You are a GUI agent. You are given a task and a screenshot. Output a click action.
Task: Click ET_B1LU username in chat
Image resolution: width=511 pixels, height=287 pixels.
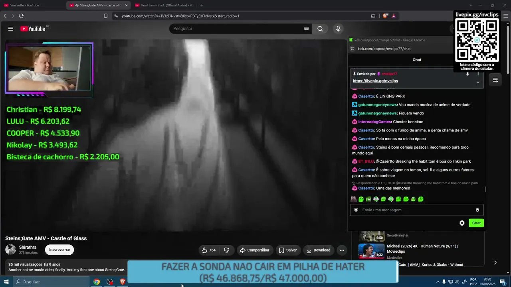point(366,161)
